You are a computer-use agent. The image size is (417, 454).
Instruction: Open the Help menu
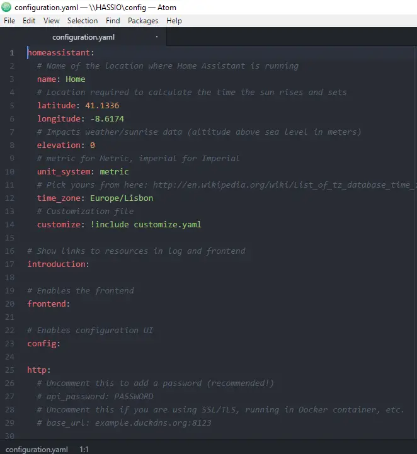pos(174,21)
